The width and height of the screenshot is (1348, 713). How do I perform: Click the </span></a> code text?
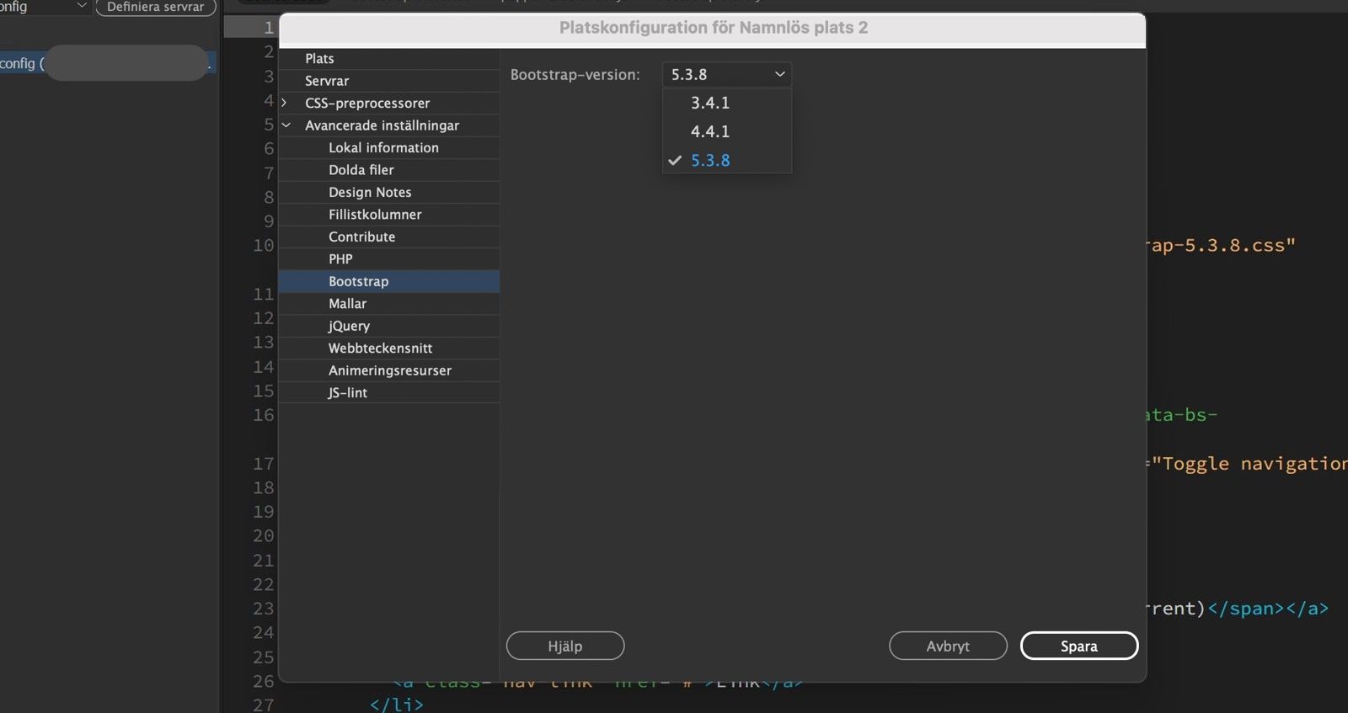[x=1268, y=608]
